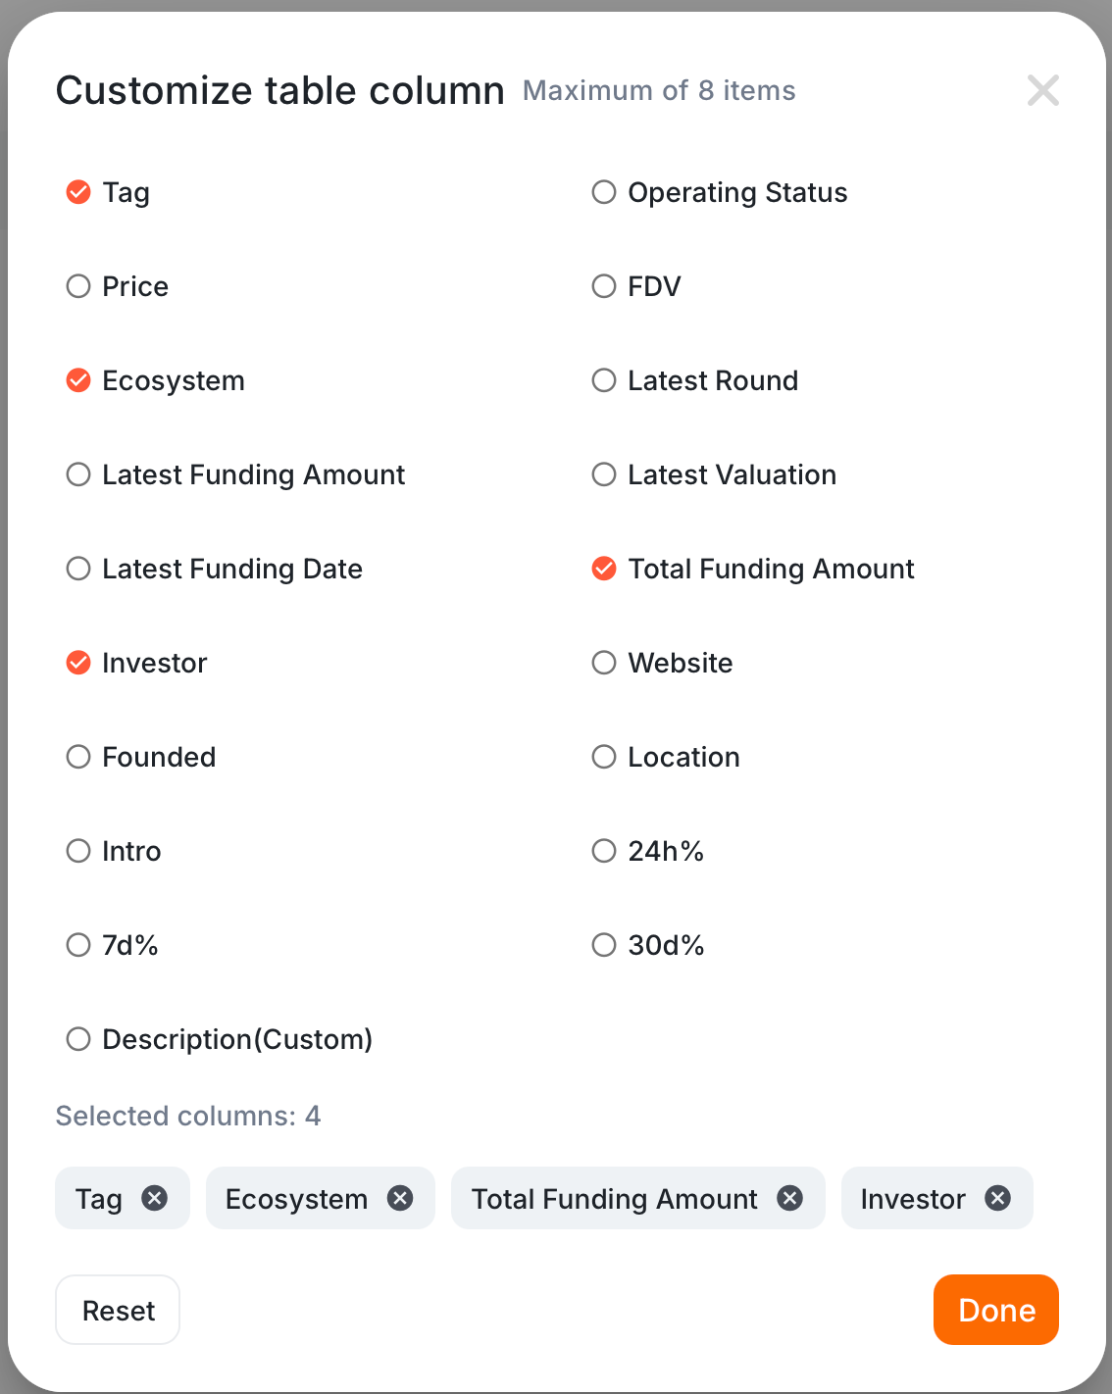Viewport: 1112px width, 1394px height.
Task: Uncheck the Investor column option
Action: [x=78, y=663]
